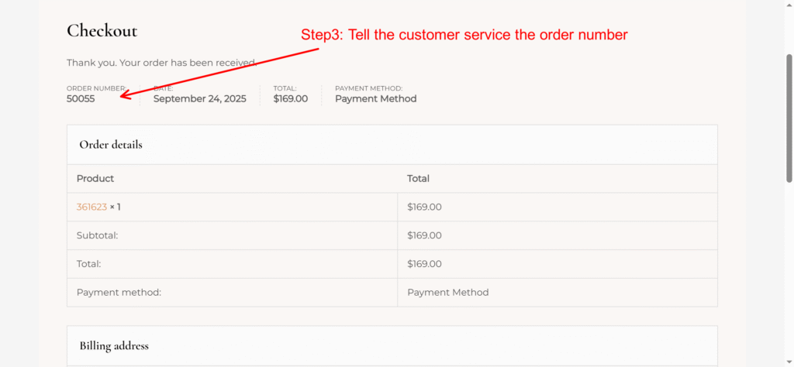The image size is (794, 367).
Task: Click Payment Method value in order summary
Action: (x=375, y=99)
